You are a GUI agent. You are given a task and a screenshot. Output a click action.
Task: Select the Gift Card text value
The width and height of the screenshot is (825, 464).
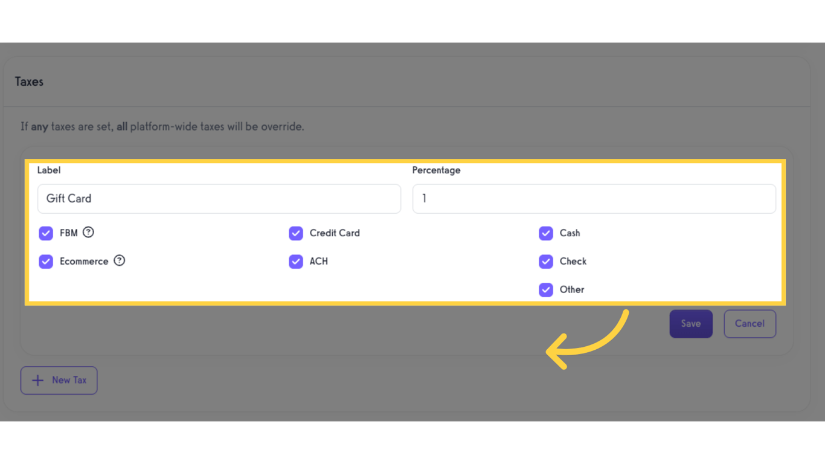coord(68,198)
